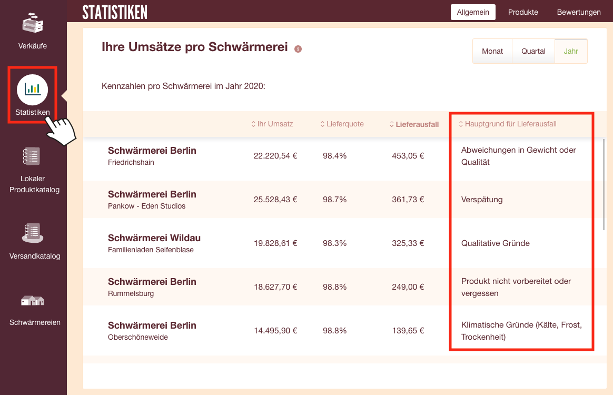613x395 pixels.
Task: Click the Umsatz value 25.528,43 €
Action: 275,200
